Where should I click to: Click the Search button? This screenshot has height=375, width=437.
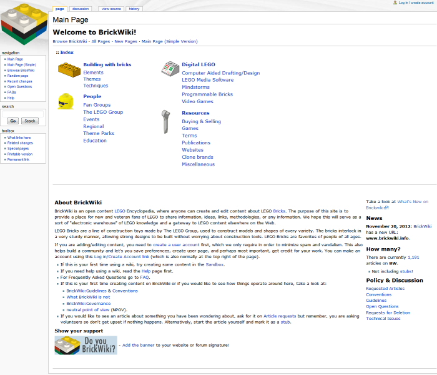(30, 121)
